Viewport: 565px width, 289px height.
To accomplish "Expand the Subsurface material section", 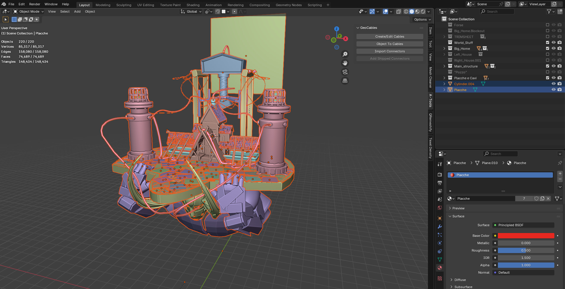I will [463, 287].
